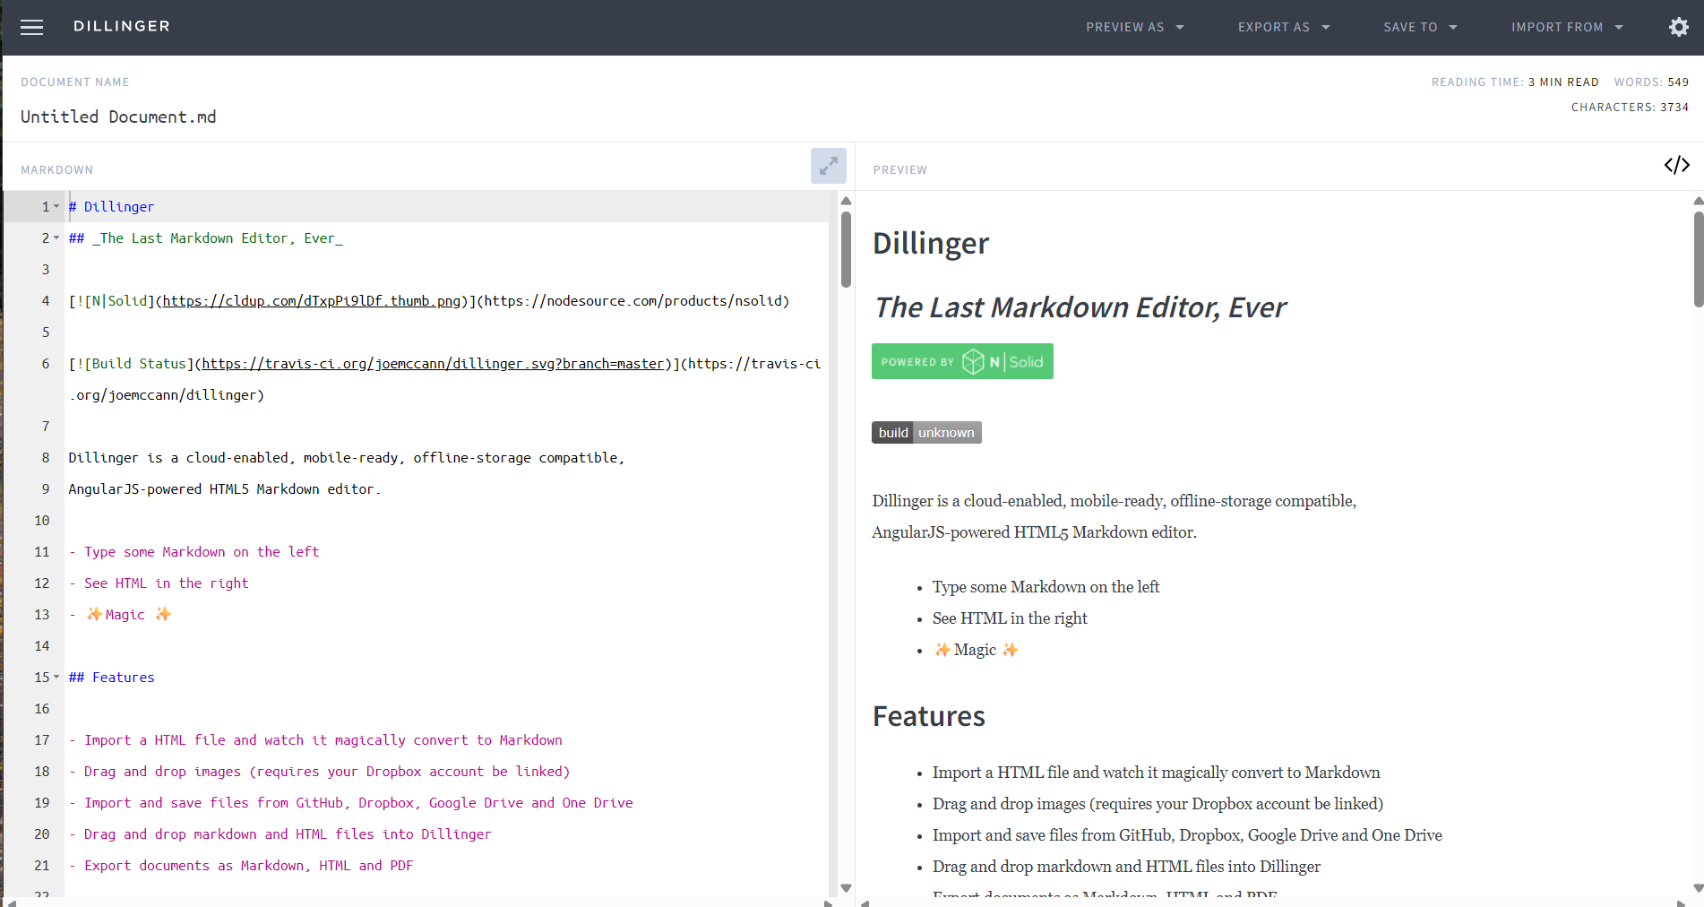This screenshot has height=907, width=1704.
Task: Collapse fold arrow on line 15
Action: [56, 677]
